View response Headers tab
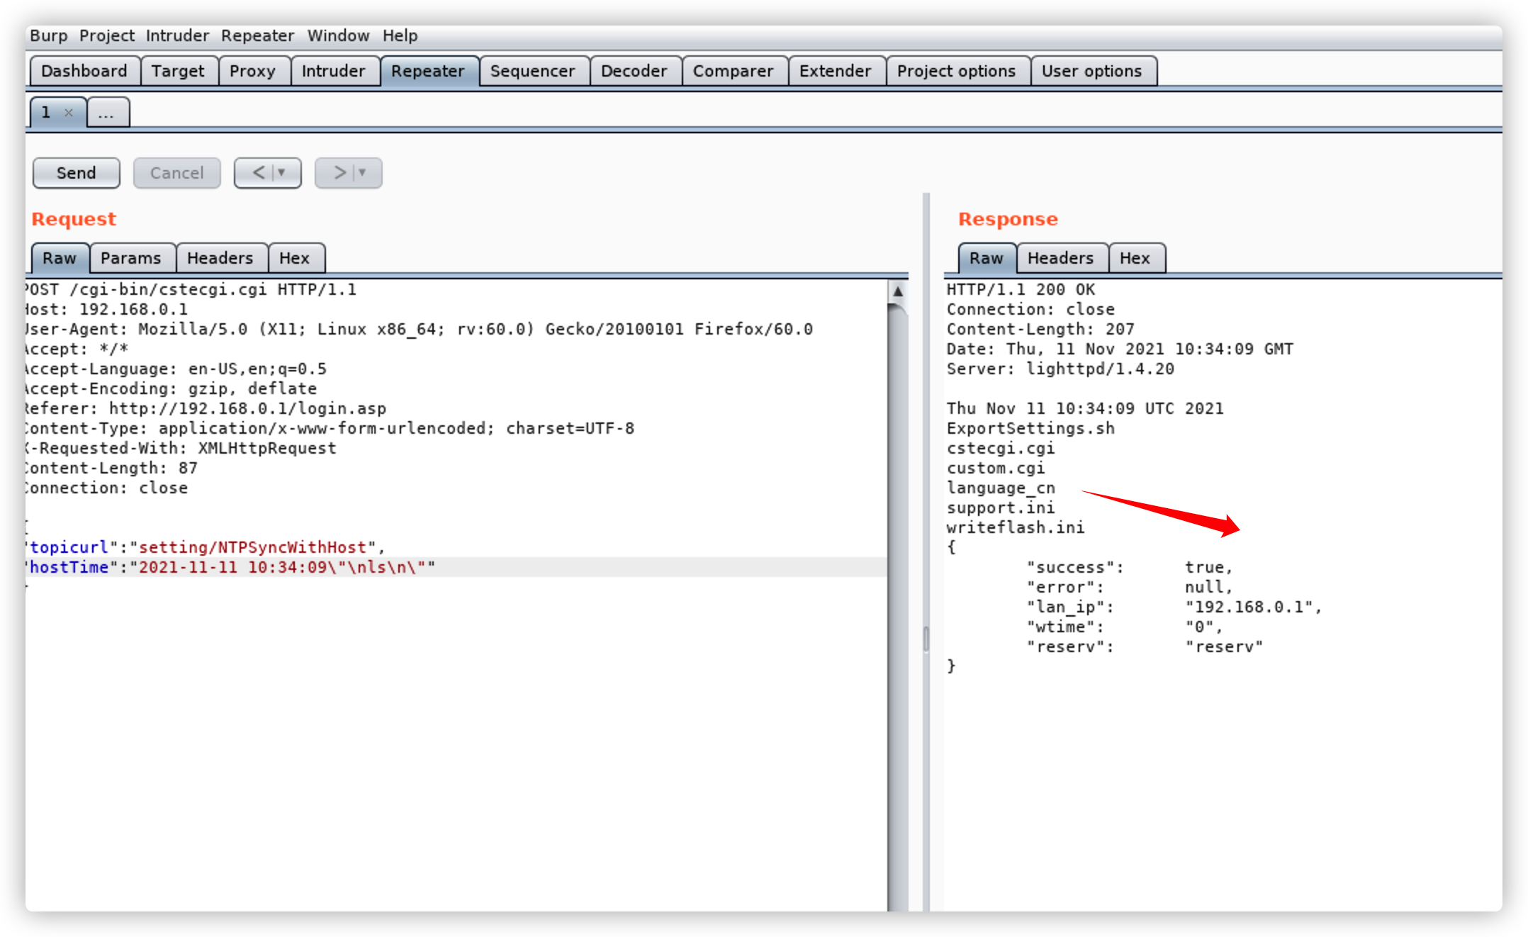This screenshot has width=1528, height=937. [1060, 258]
